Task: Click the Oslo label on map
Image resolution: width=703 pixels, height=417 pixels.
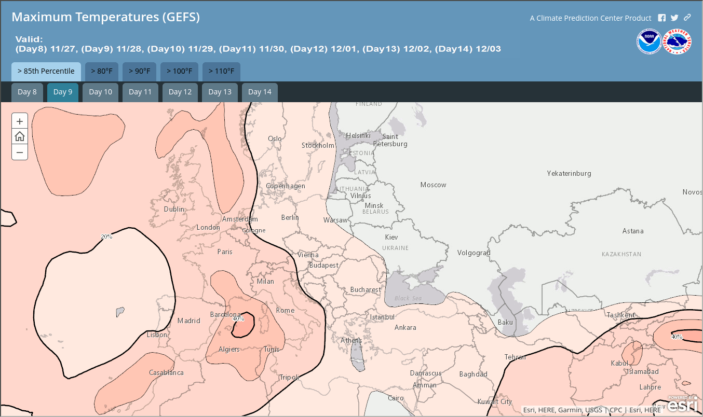Action: point(275,138)
